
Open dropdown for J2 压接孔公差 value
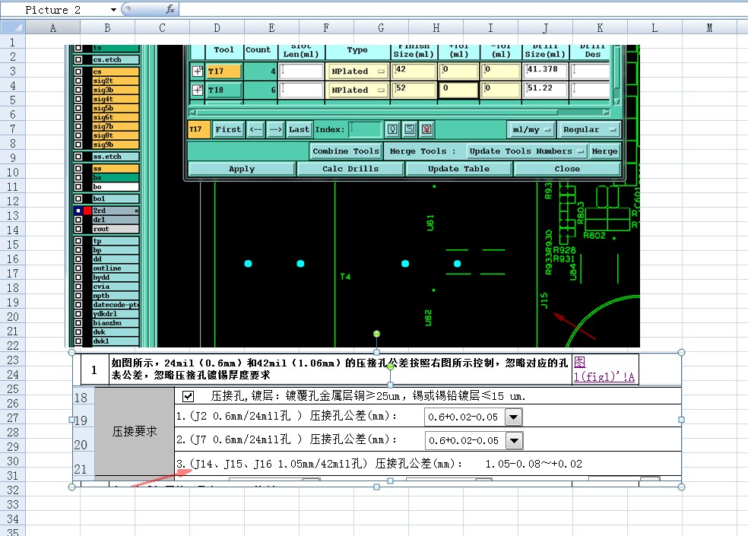click(x=513, y=417)
